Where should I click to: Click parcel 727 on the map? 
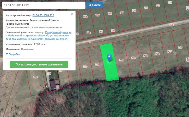coord(169,52)
